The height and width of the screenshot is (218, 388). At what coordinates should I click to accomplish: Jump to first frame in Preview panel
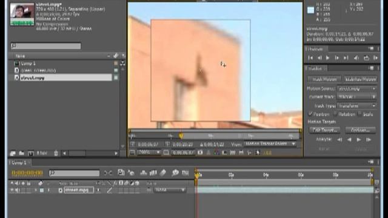tap(310, 58)
